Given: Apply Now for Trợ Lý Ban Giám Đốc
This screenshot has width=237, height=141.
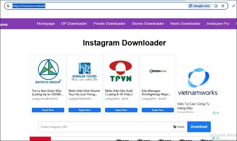Looking at the screenshot, I should tap(48, 110).
